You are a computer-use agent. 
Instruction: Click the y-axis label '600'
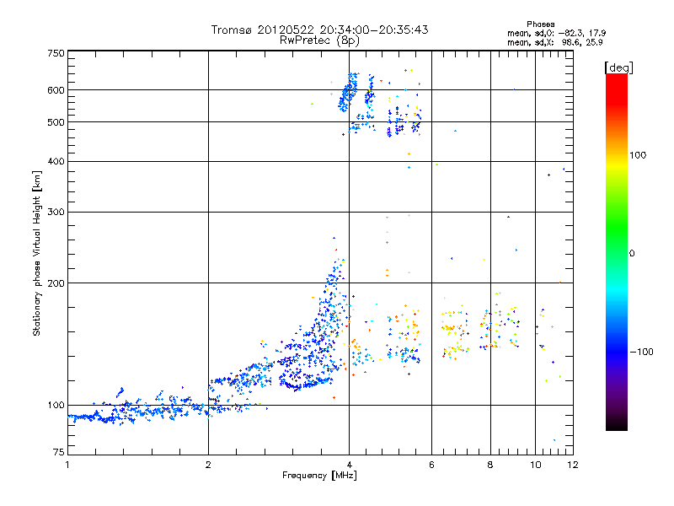(56, 90)
